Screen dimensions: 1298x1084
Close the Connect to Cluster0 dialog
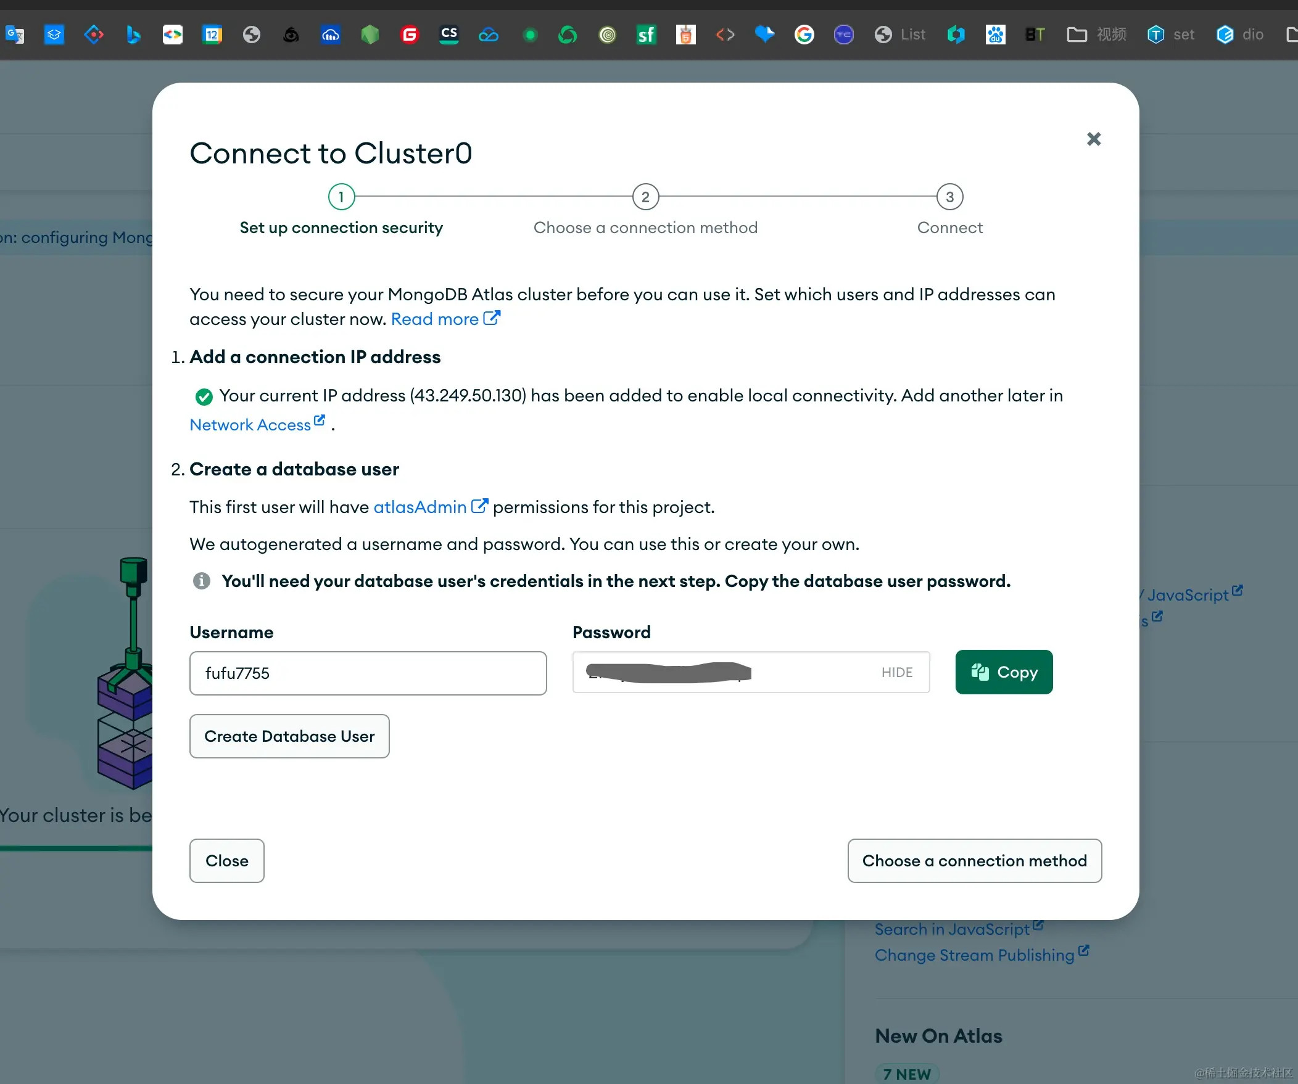[1093, 139]
